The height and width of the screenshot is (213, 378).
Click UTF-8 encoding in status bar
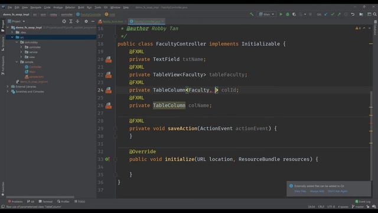click(331, 206)
